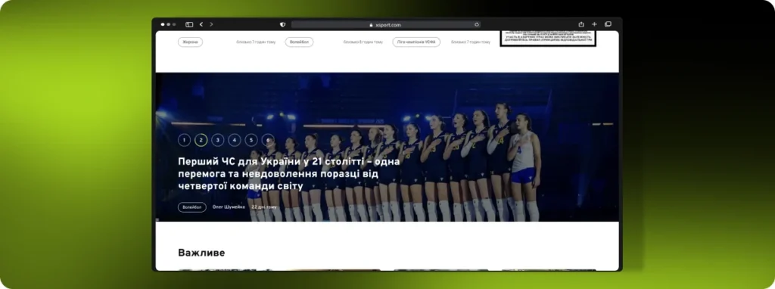Switch to hero slide 5
This screenshot has width=775, height=289.
click(251, 140)
